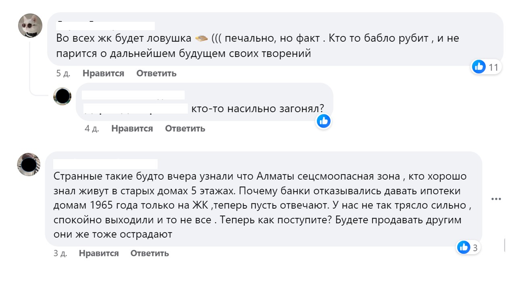Click the hidden author name above the Алматы comment
516x290 pixels.
(x=106, y=164)
